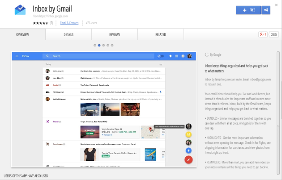
Task: Click the description panel scrollbar
Action: [x=278, y=113]
